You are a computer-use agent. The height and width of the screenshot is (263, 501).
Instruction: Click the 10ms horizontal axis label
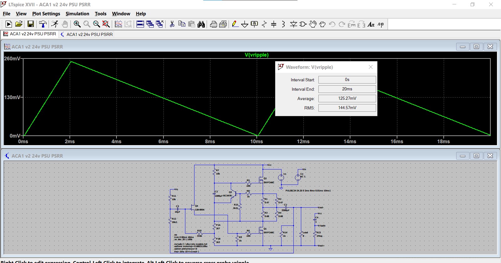(256, 142)
